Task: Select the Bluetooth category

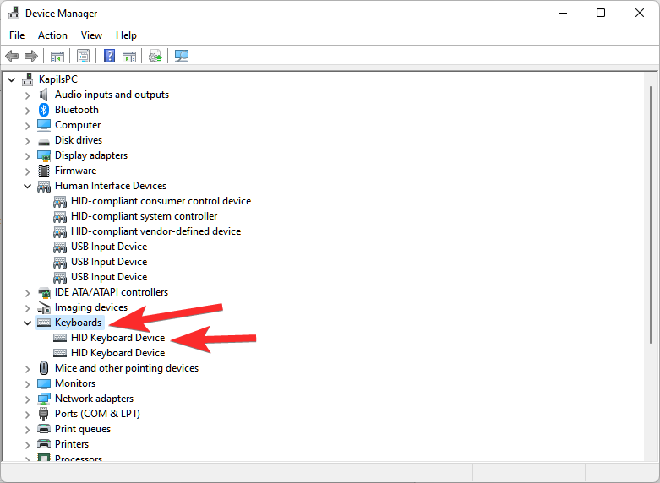Action: click(76, 110)
